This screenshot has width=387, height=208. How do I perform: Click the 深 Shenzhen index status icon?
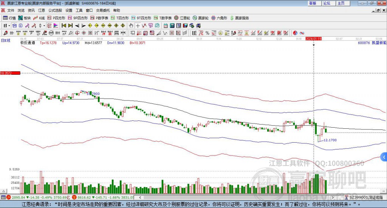click(x=74, y=197)
